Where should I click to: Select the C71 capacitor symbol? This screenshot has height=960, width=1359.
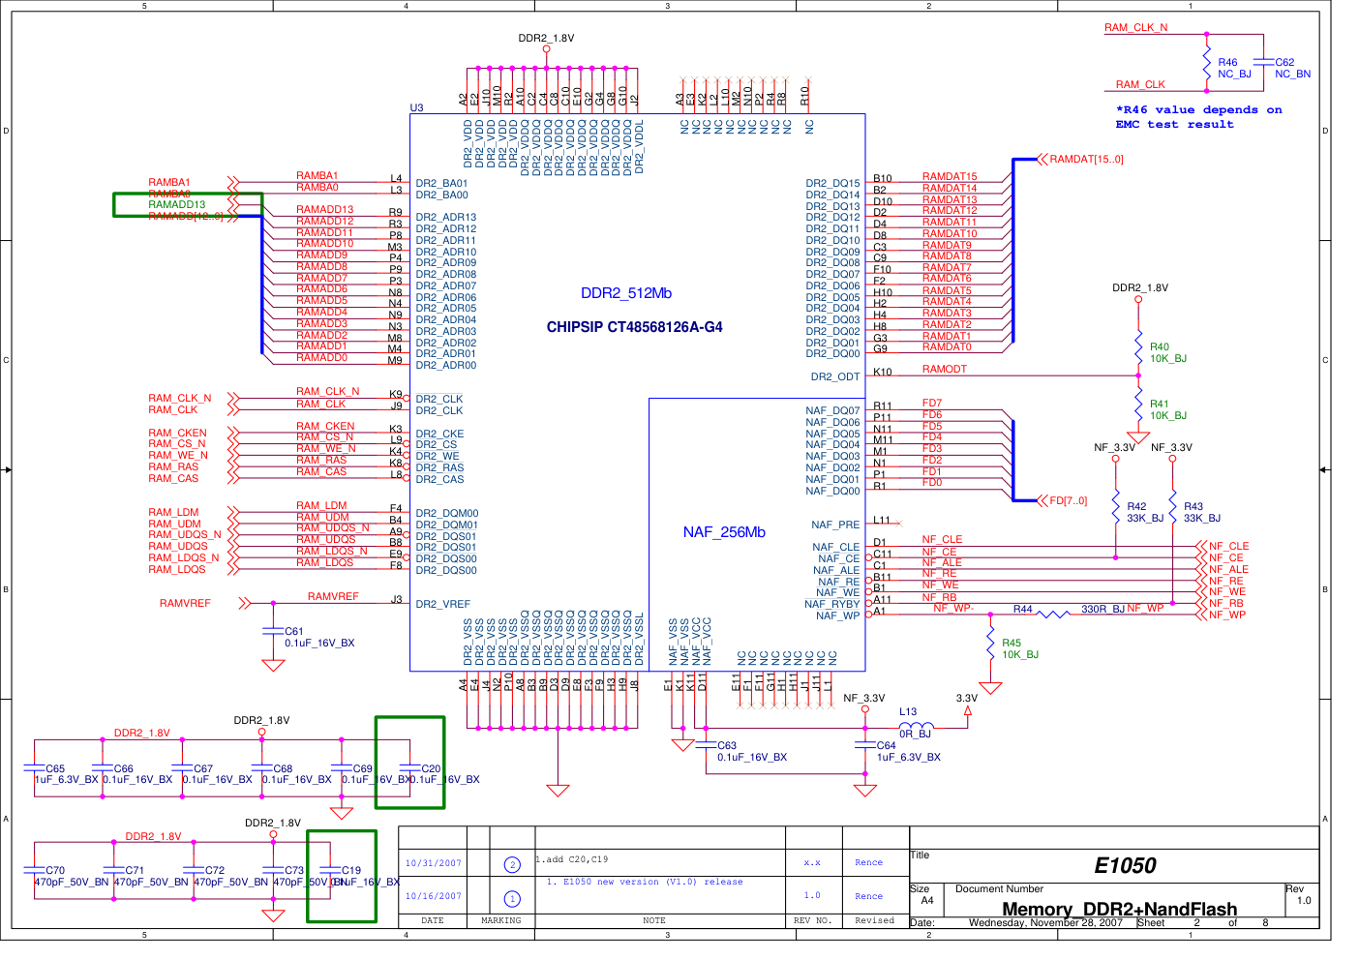pos(114,870)
